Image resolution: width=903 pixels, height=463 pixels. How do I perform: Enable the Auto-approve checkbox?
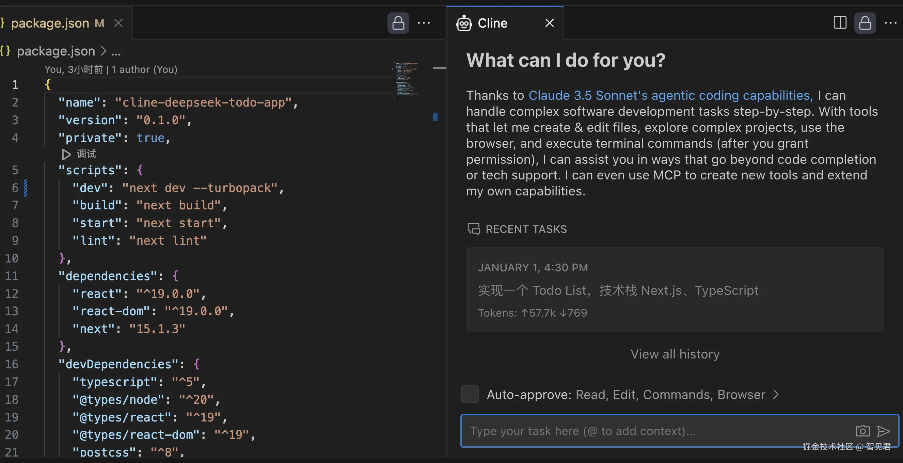click(x=470, y=394)
